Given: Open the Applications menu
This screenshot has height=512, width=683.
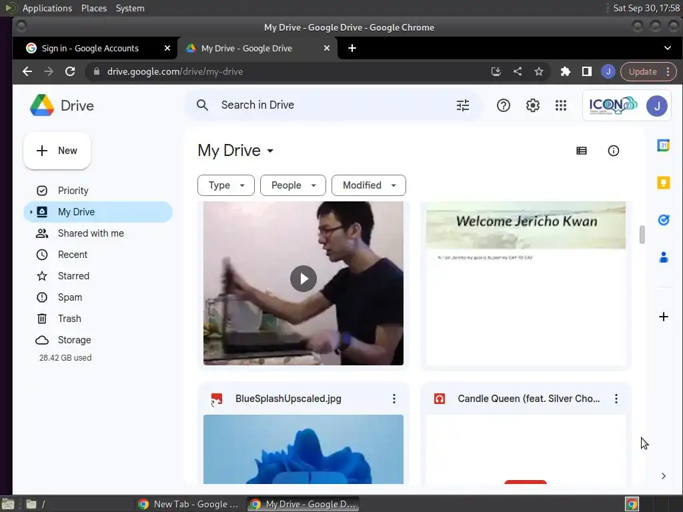Looking at the screenshot, I should tap(47, 8).
